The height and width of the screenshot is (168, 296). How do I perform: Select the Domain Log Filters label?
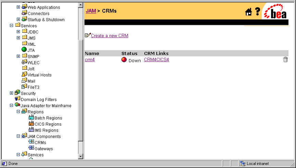[39, 100]
